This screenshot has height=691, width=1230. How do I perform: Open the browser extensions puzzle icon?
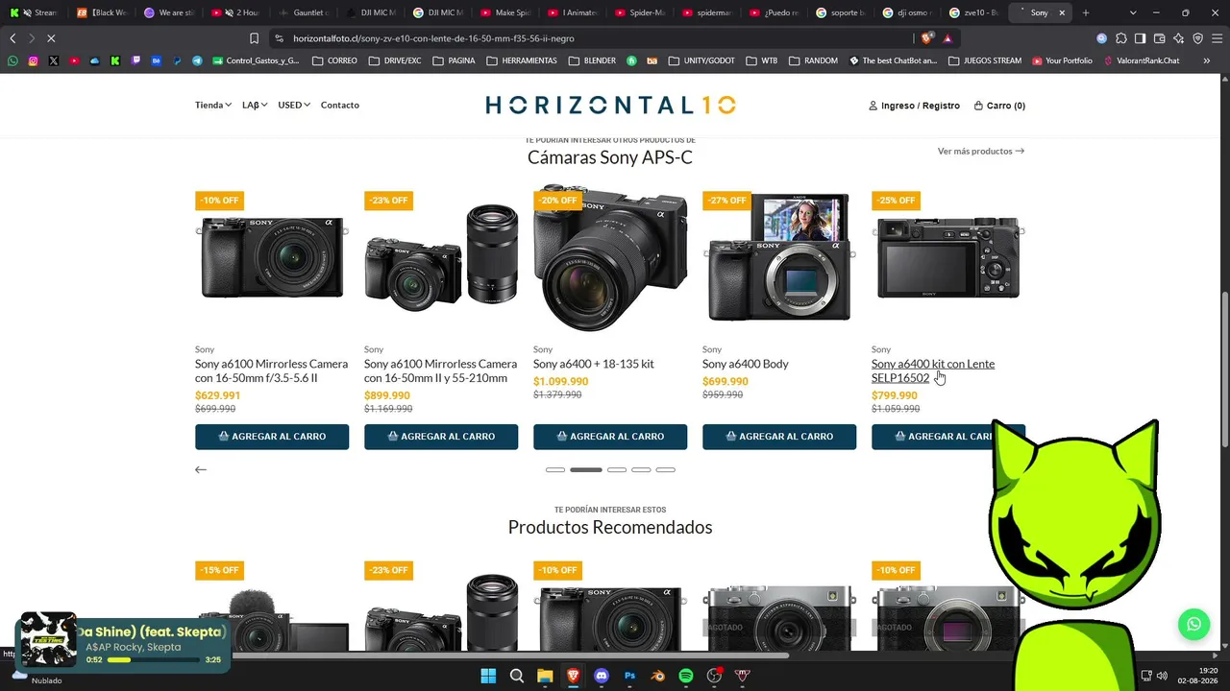(x=1120, y=38)
